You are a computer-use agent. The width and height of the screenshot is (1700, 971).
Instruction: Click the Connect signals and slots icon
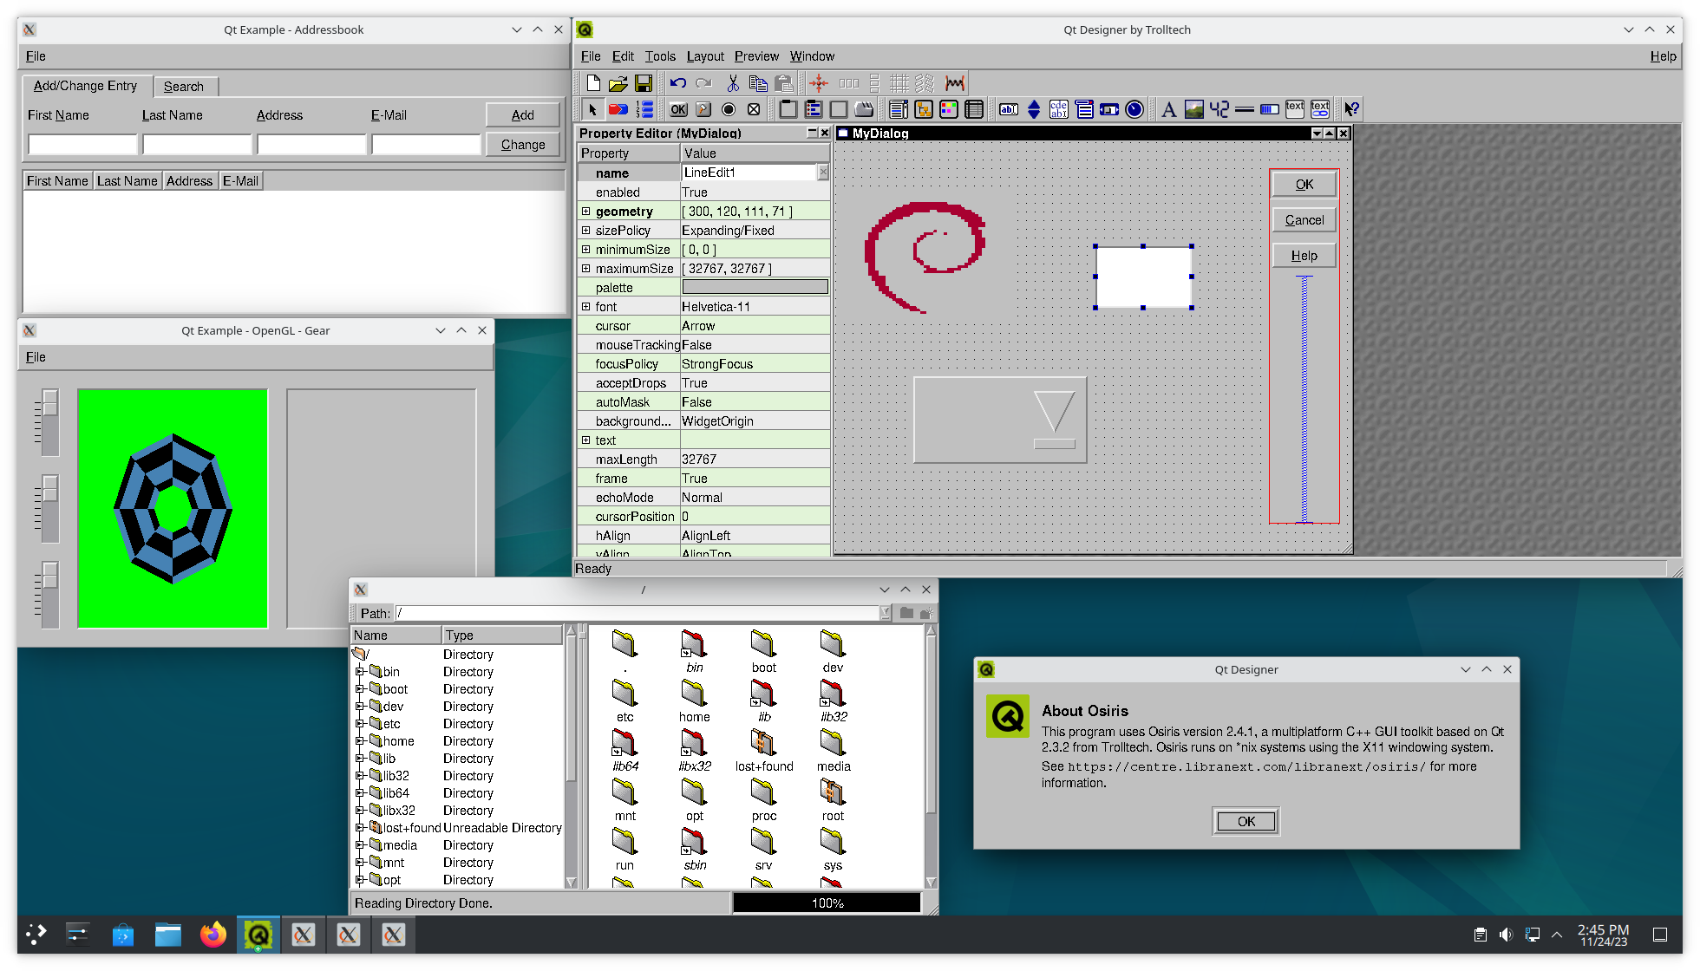[x=618, y=109]
